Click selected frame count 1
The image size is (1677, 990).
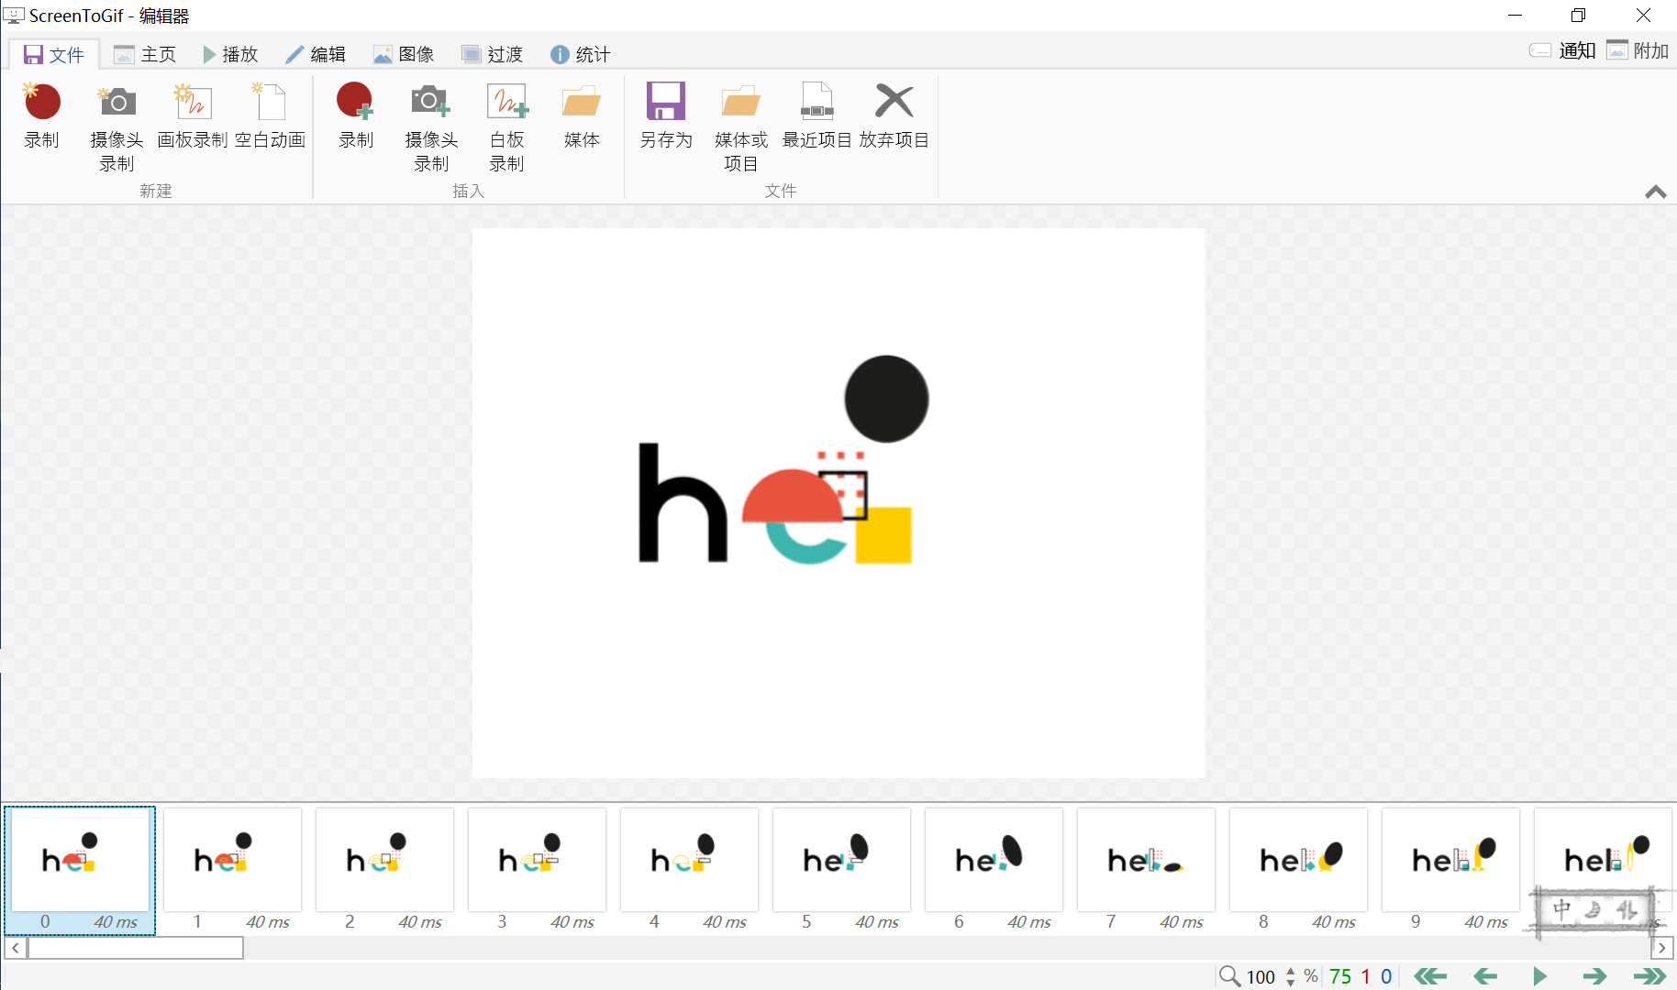(1365, 977)
